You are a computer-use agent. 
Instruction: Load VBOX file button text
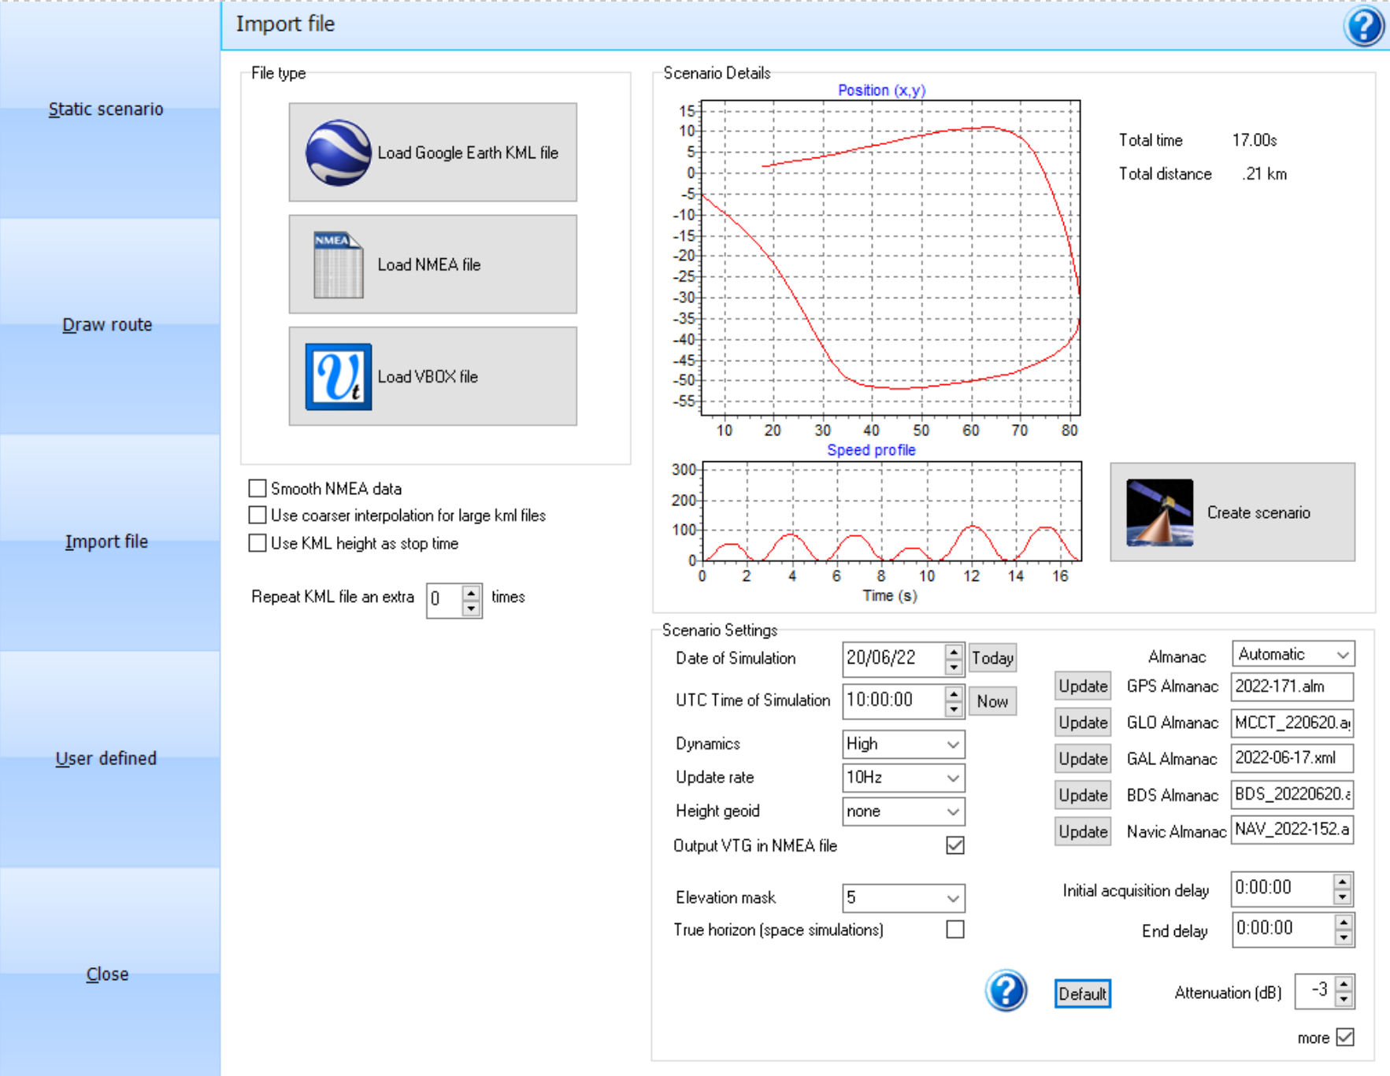428,376
